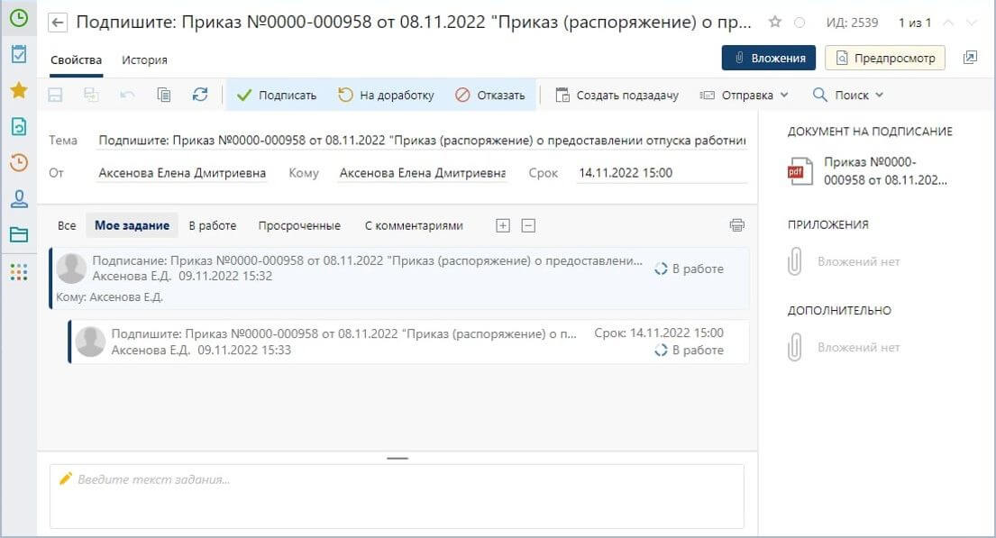The height and width of the screenshot is (538, 996).
Task: Open the Поиск dropdown menu
Action: [848, 95]
